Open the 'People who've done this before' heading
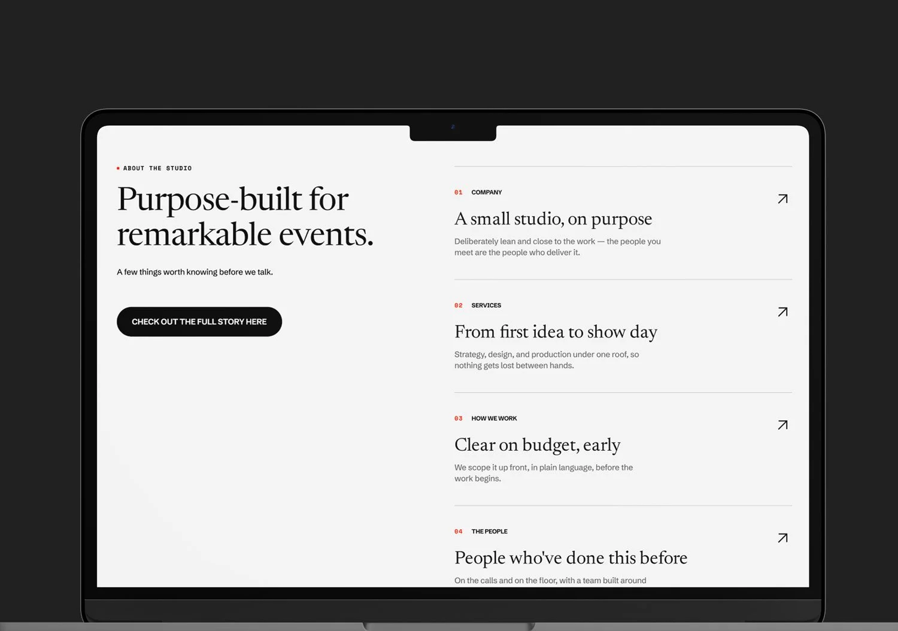Screen dimensions: 898x631 point(571,558)
